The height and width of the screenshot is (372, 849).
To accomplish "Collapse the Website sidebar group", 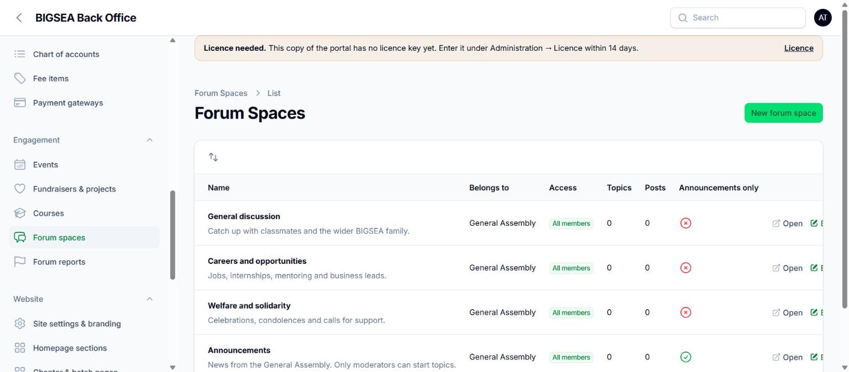I will [149, 299].
